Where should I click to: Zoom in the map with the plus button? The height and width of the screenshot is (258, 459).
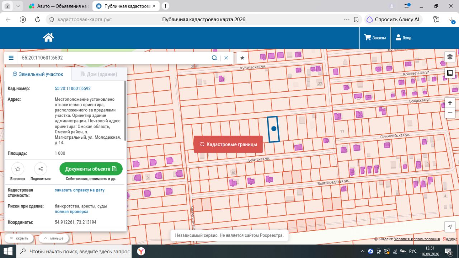coord(450,103)
